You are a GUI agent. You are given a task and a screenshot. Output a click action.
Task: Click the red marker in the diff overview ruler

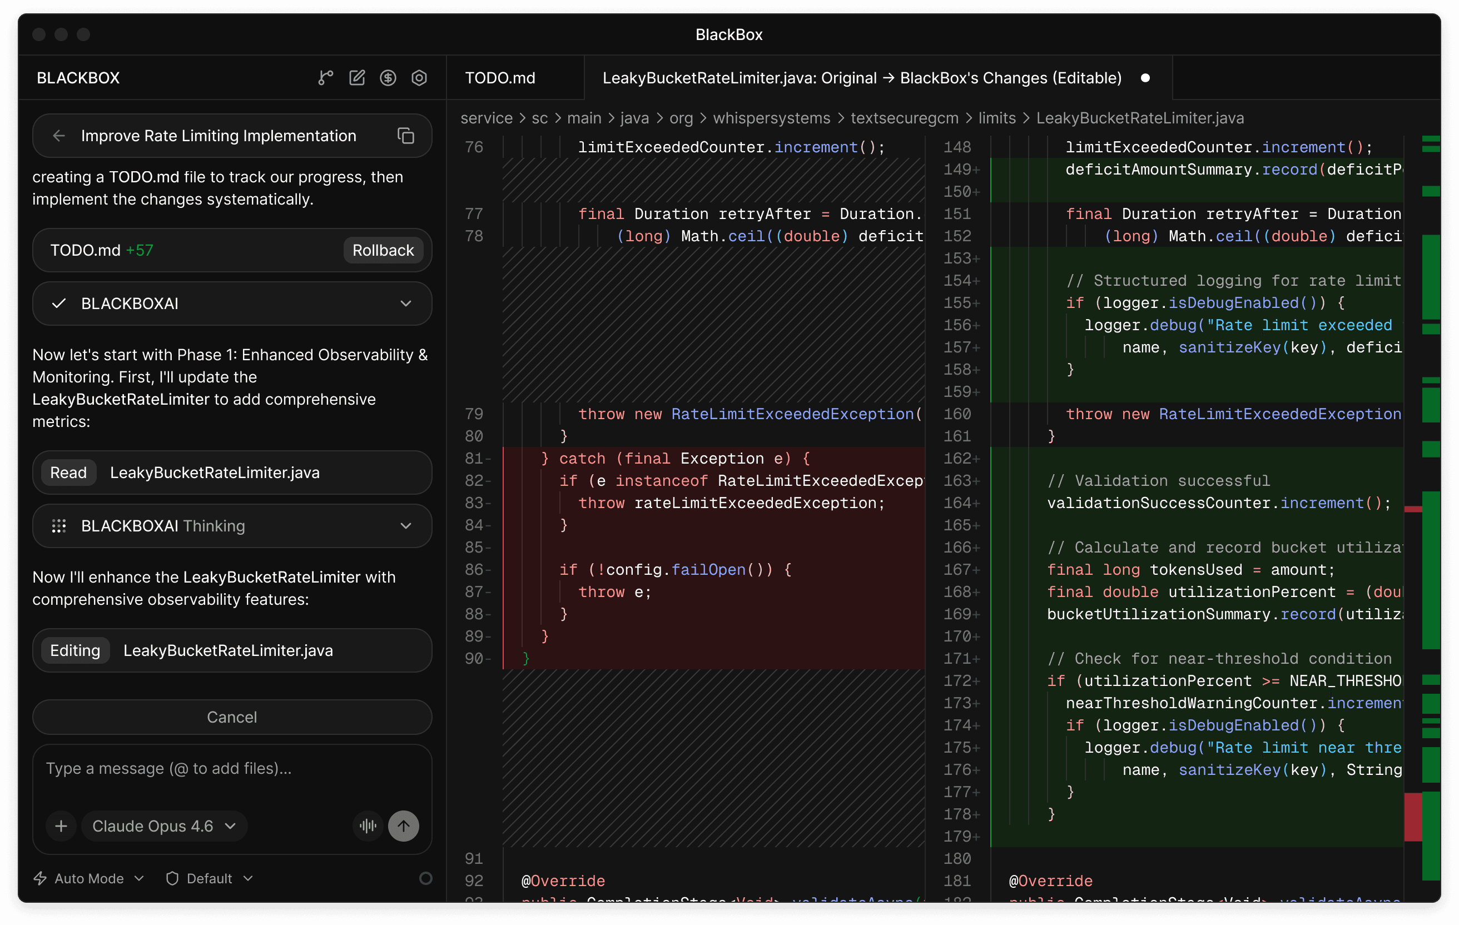coord(1413,817)
